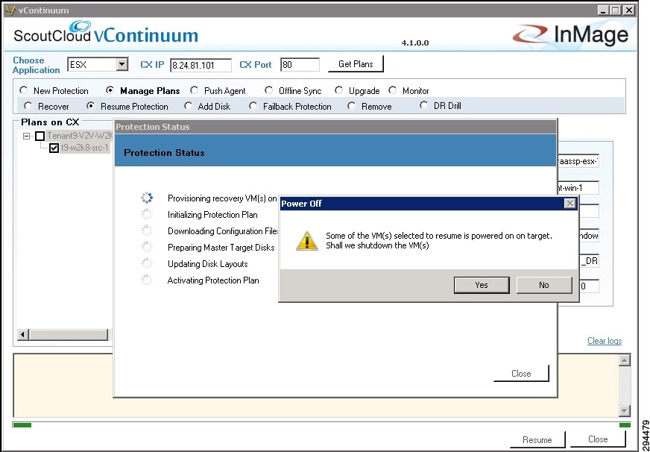Click the bottom progress bar

click(x=321, y=424)
